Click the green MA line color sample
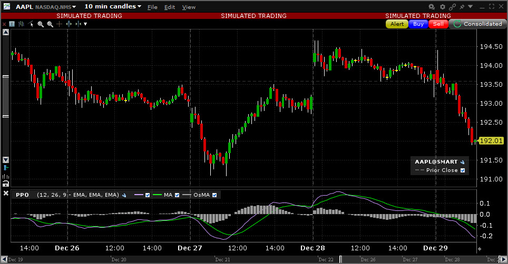Viewport: 508px width, 264px height. [x=157, y=195]
